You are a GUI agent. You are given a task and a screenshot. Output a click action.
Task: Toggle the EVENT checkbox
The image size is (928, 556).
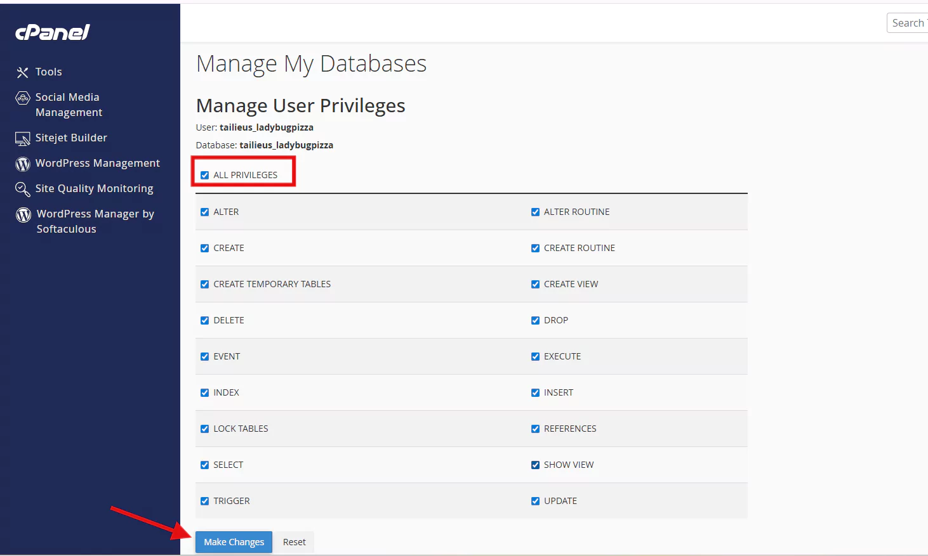tap(204, 356)
